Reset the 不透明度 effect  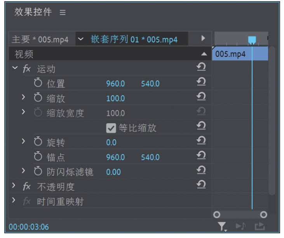tap(201, 184)
